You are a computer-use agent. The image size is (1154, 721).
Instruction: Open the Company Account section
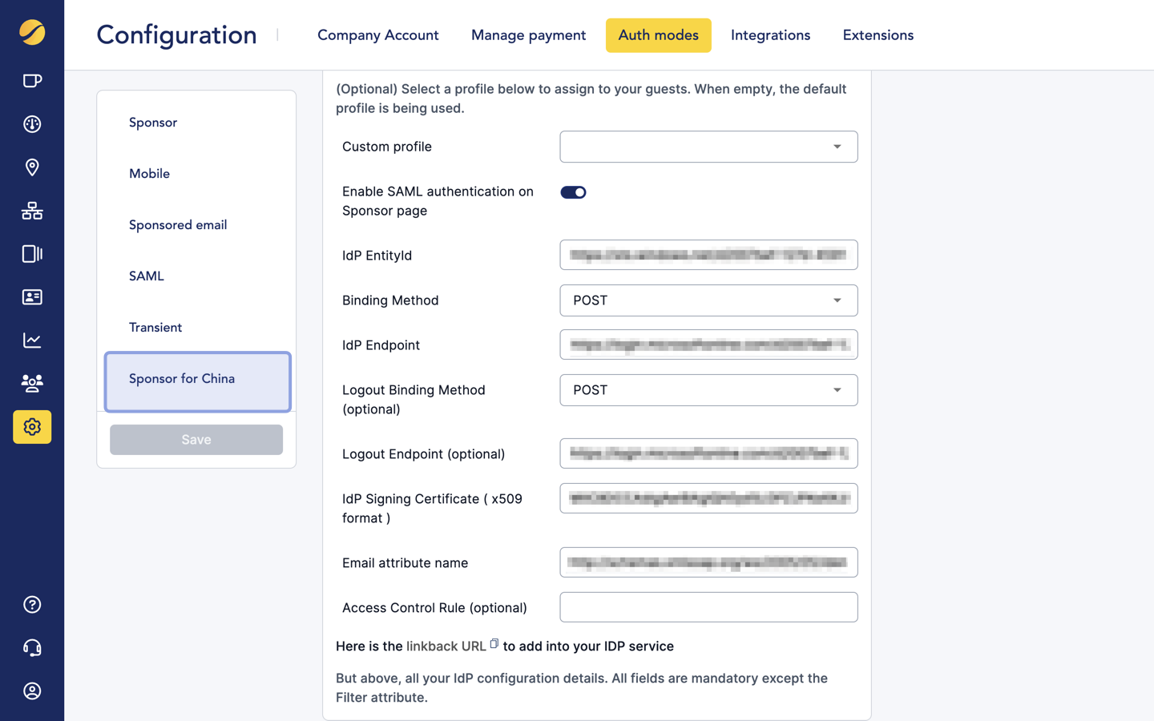[x=377, y=34]
